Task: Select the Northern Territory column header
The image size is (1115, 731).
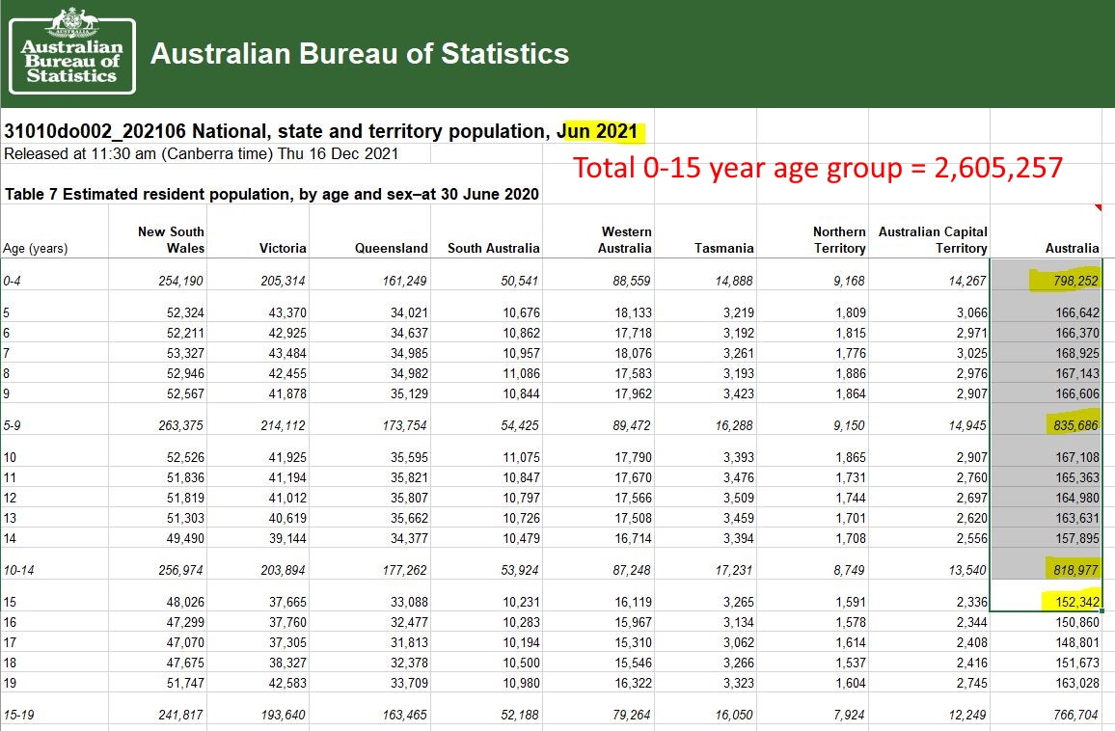Action: (x=838, y=239)
